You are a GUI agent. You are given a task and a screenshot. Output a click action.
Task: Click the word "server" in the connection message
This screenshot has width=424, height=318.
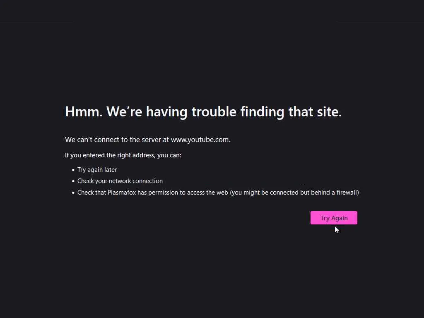[151, 140]
